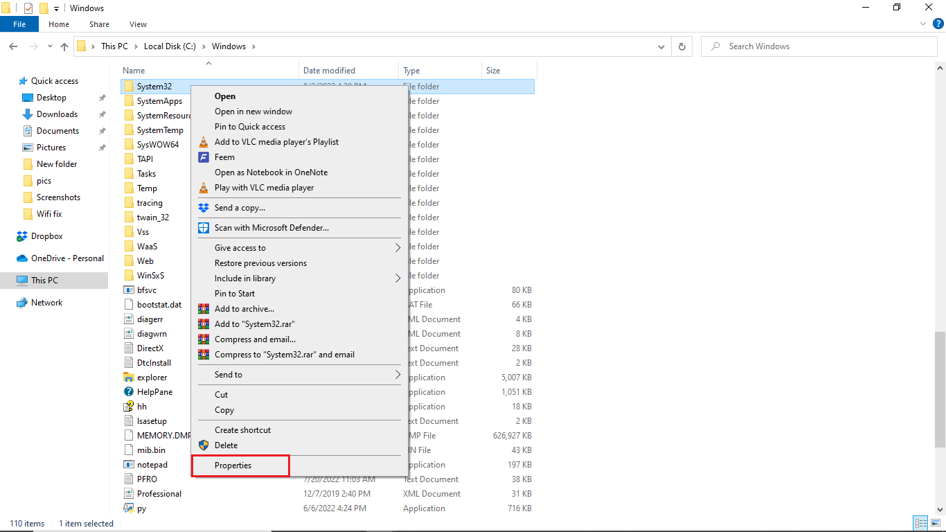Viewport: 946px width, 532px height.
Task: Select Create shortcut from context menu
Action: pyautogui.click(x=299, y=430)
